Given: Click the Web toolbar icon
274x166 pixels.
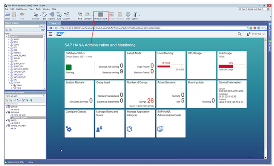Looking at the screenshot, I should click(x=128, y=15).
